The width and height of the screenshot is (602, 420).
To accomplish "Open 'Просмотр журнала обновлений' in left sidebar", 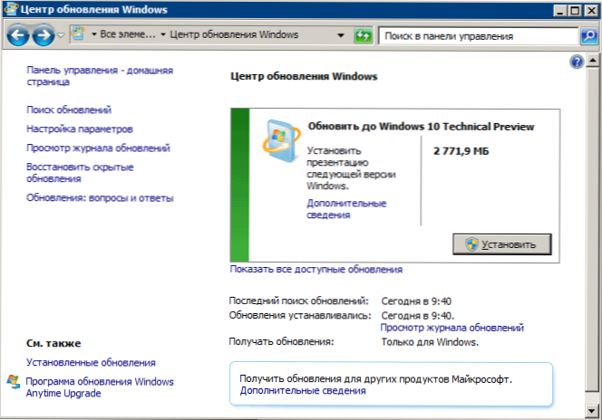I will [98, 148].
